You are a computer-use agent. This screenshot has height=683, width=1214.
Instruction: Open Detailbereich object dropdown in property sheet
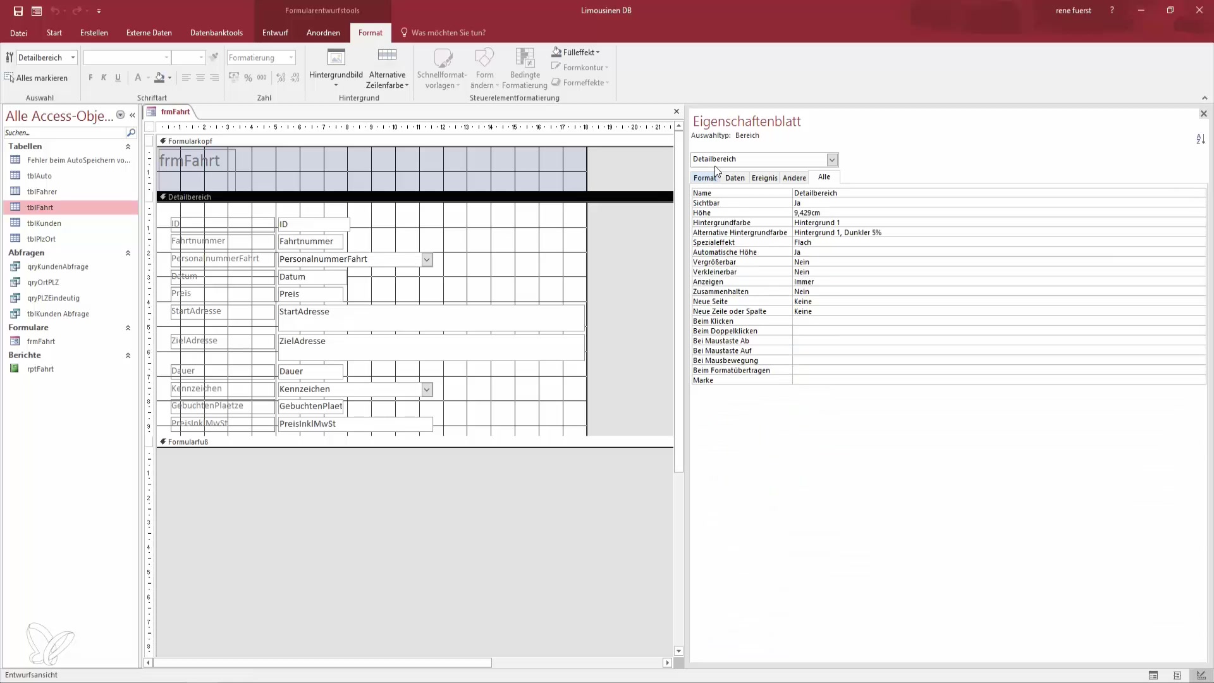coord(832,160)
